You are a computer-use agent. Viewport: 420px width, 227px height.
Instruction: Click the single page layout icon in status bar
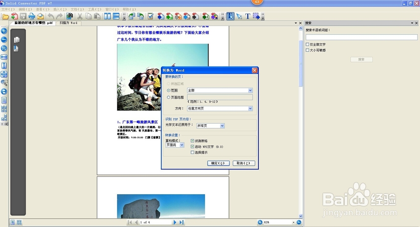pos(13,222)
